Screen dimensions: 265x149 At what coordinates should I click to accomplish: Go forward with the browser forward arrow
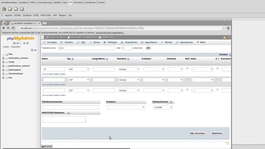(8, 28)
